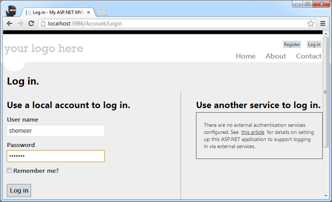Click the 'Remember me?' label text
This screenshot has width=332, height=202.
(36, 171)
